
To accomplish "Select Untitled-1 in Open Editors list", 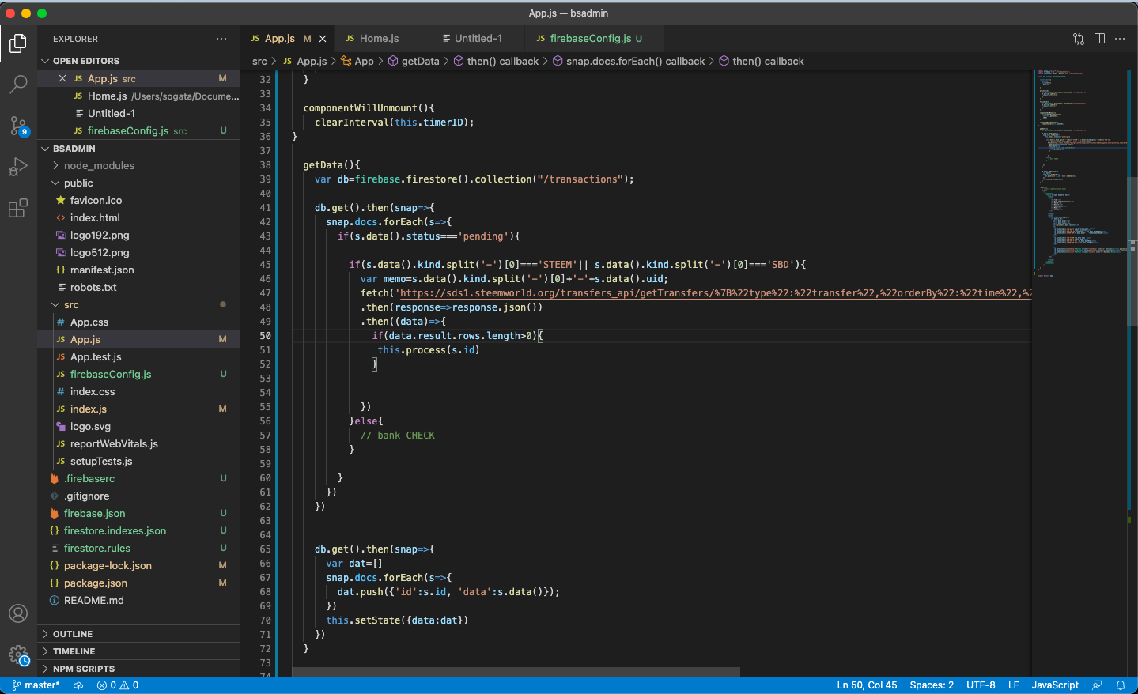I will pos(138,114).
